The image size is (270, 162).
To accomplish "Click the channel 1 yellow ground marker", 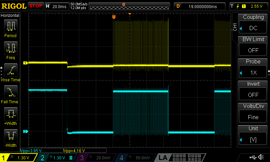I will click(x=26, y=63).
